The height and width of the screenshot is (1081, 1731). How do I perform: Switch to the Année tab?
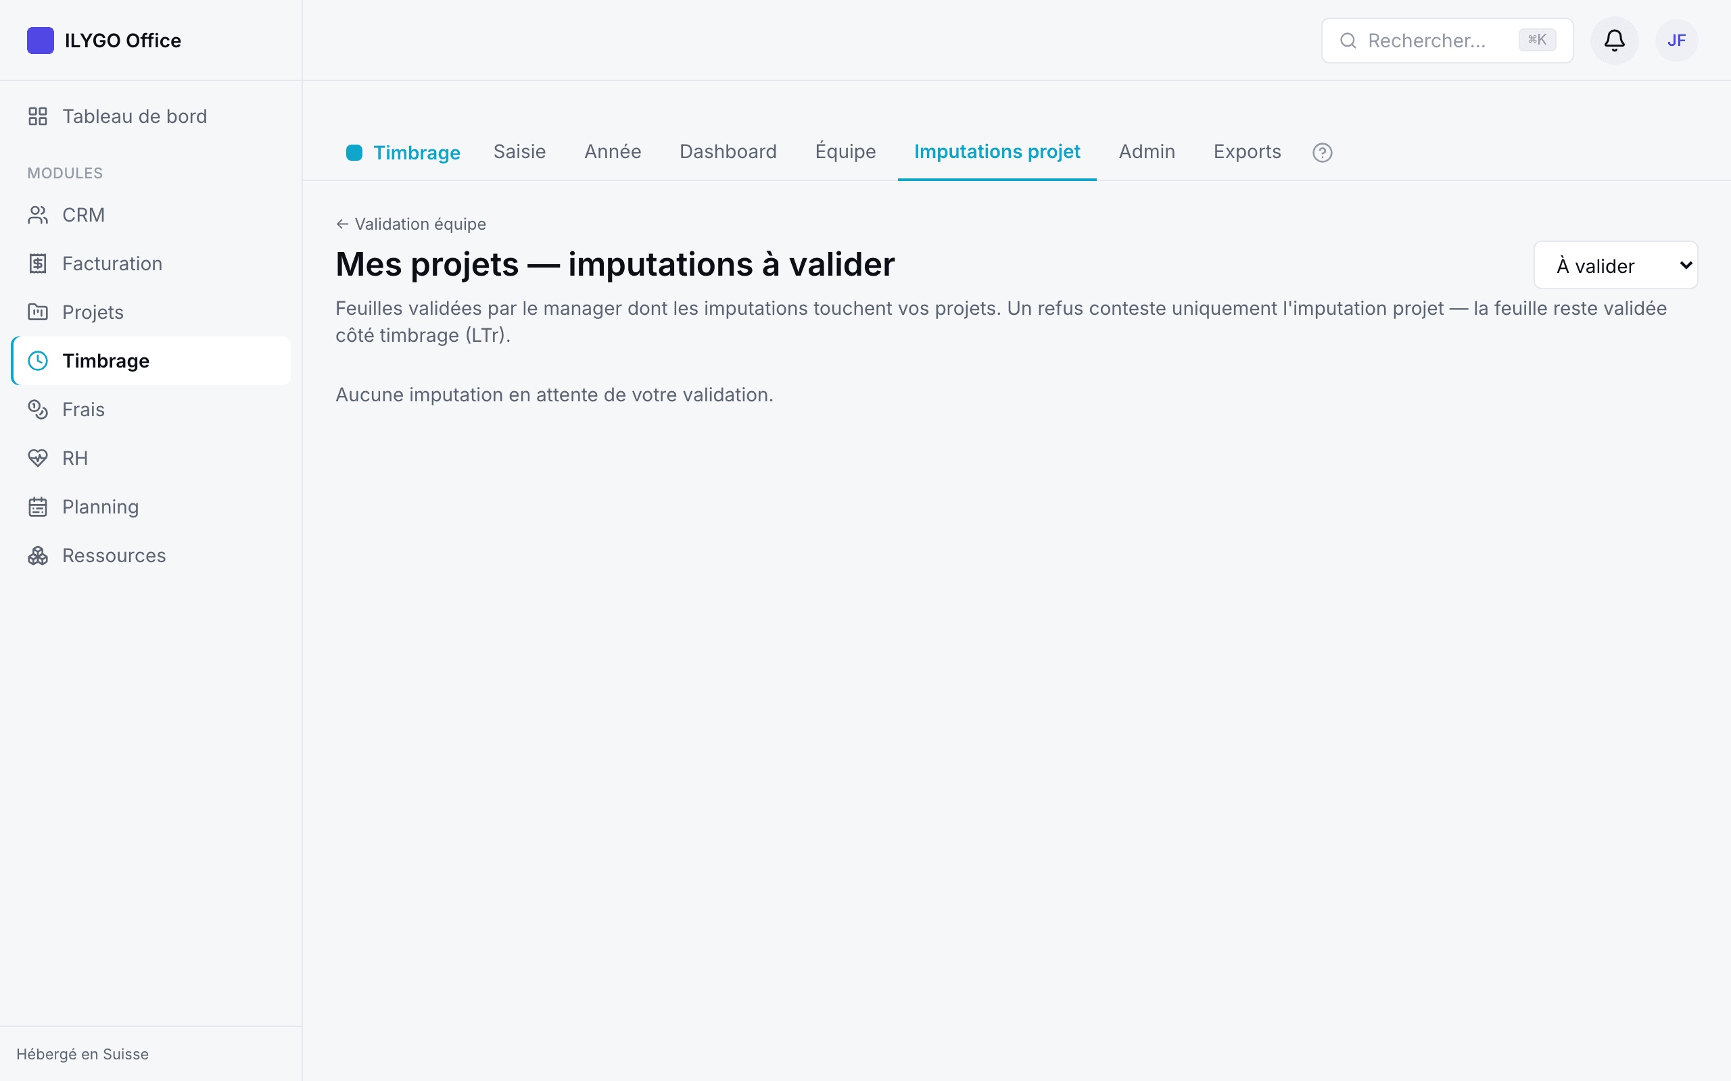click(613, 151)
